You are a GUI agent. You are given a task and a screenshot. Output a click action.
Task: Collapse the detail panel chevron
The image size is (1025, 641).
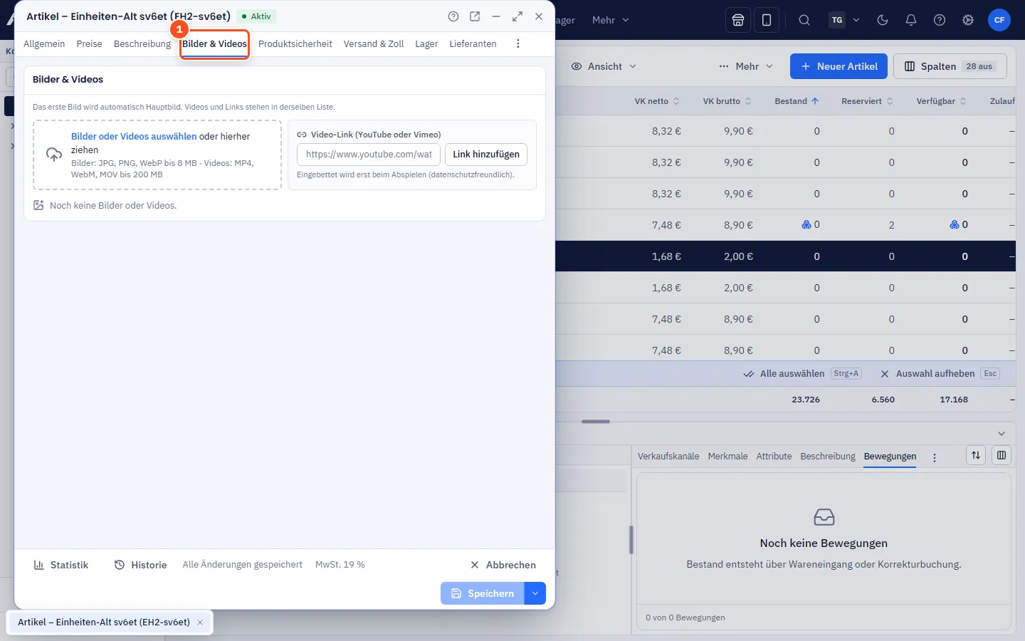click(1002, 434)
